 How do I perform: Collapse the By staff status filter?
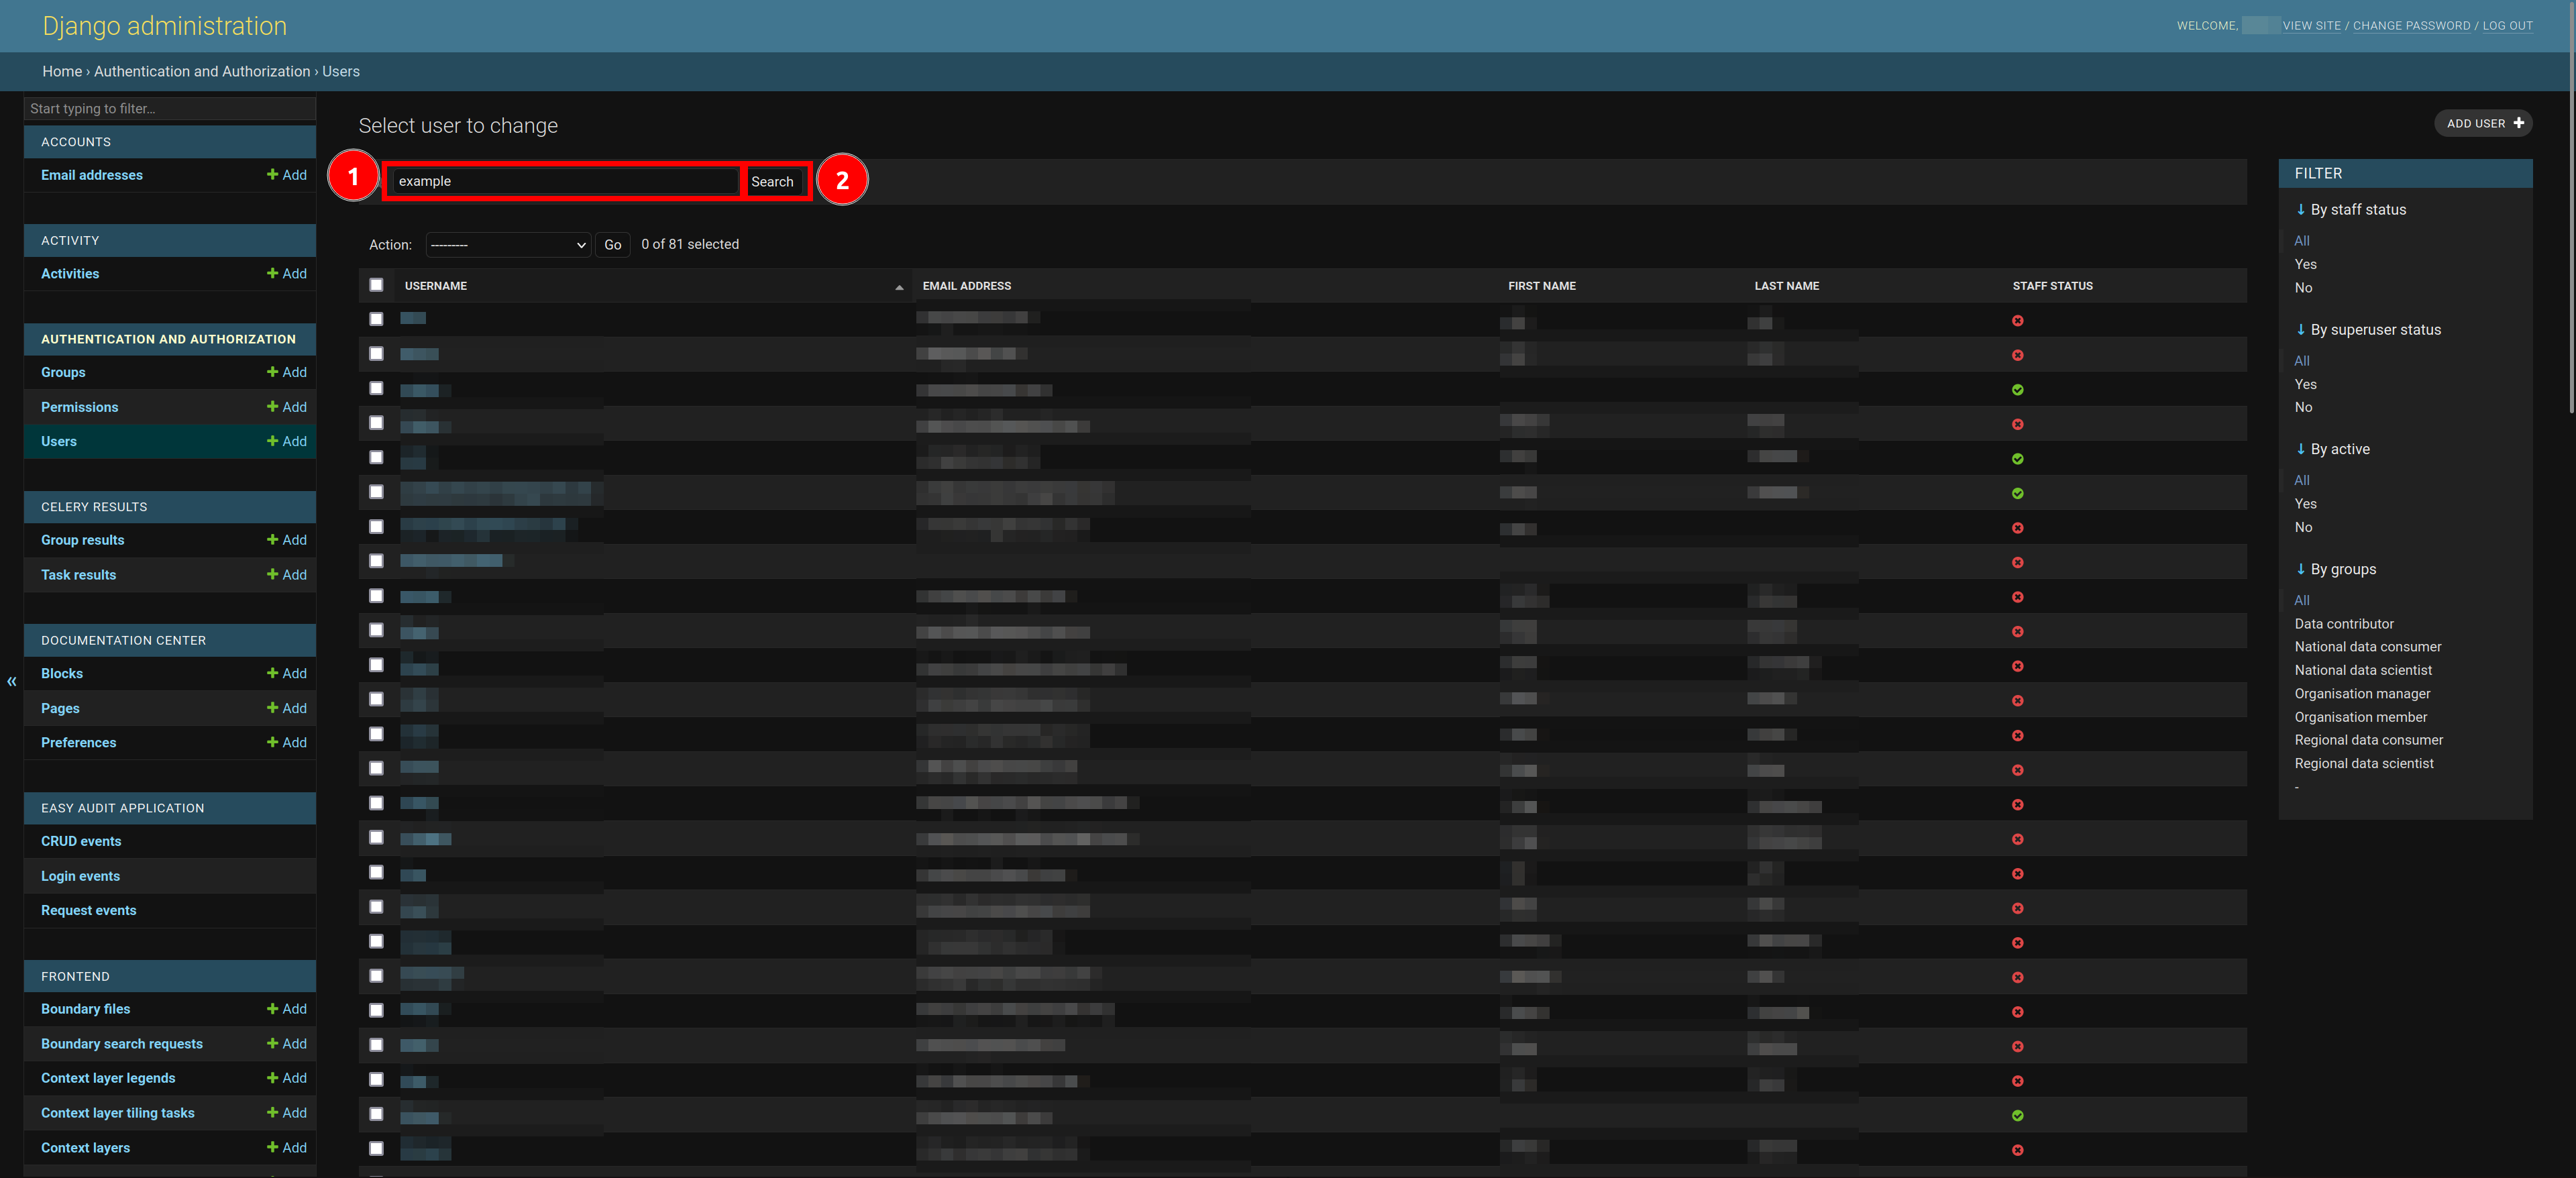[x=2350, y=209]
